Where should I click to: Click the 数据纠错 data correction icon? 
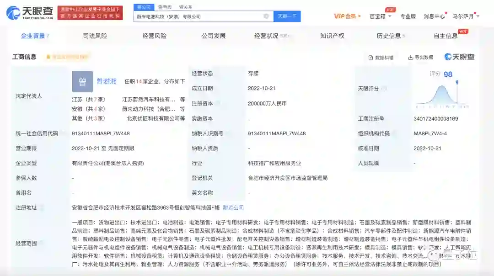coord(371,58)
